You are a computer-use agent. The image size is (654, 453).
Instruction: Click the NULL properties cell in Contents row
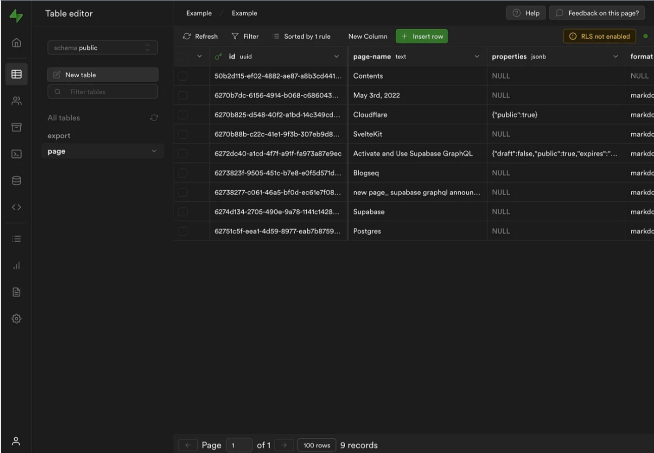(x=556, y=76)
